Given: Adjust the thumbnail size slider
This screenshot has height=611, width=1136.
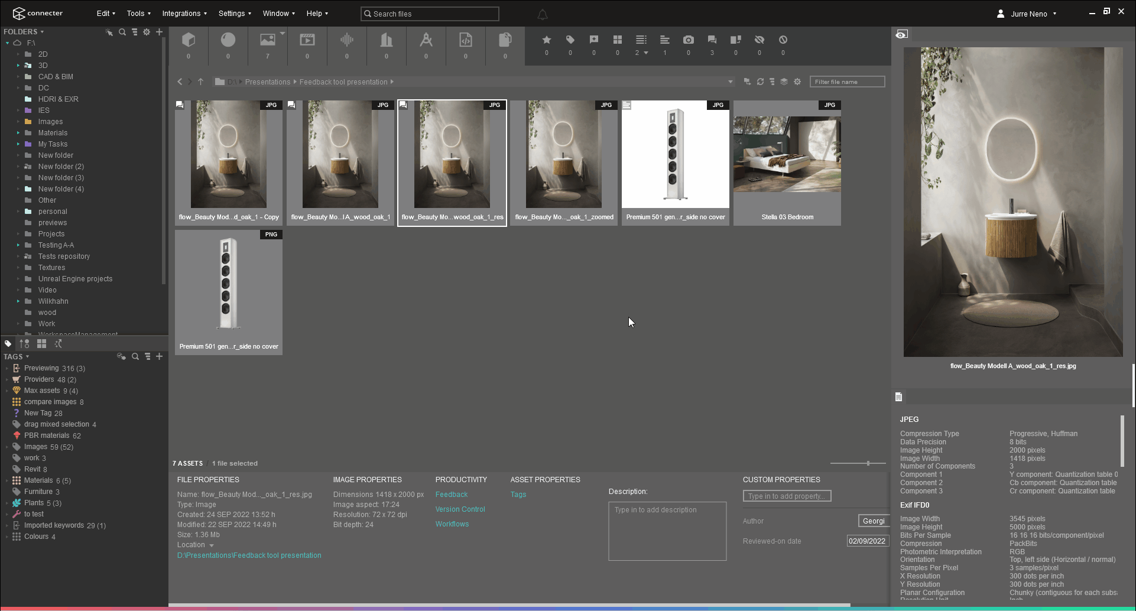Looking at the screenshot, I should 868,463.
